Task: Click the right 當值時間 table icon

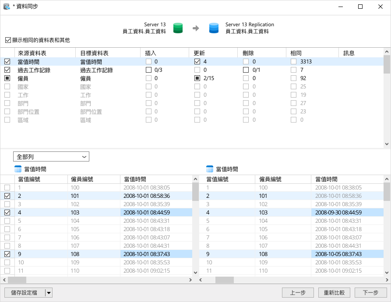Action: (x=210, y=169)
